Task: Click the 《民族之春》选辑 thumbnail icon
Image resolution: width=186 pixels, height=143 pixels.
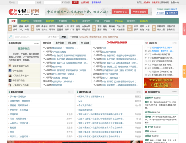Action: [10, 76]
